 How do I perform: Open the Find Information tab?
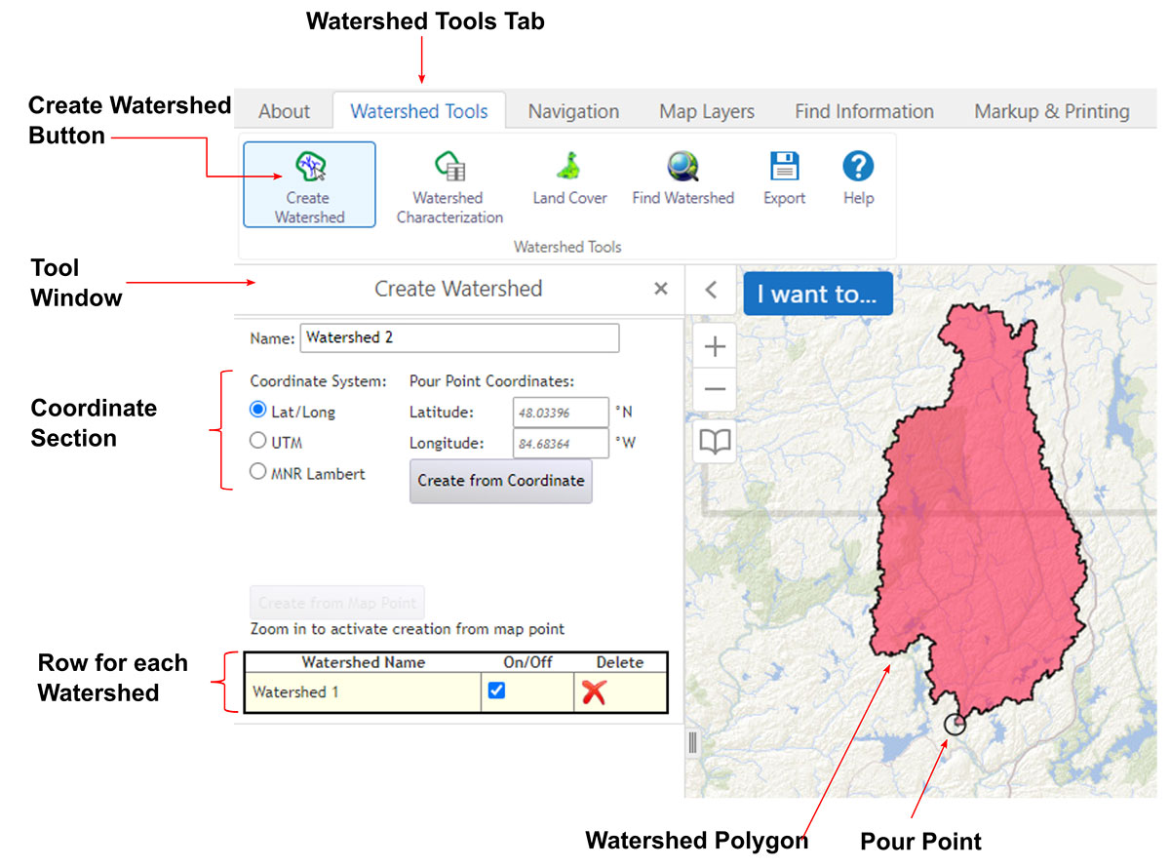pyautogui.click(x=864, y=110)
